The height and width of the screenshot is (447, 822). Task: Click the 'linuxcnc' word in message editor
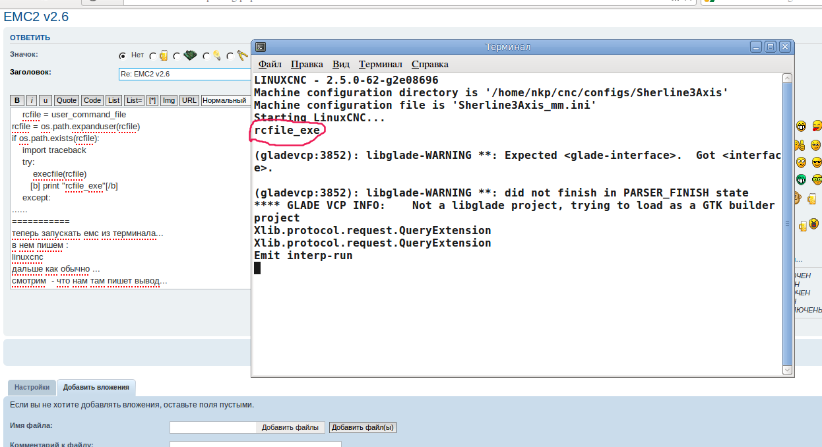click(28, 257)
